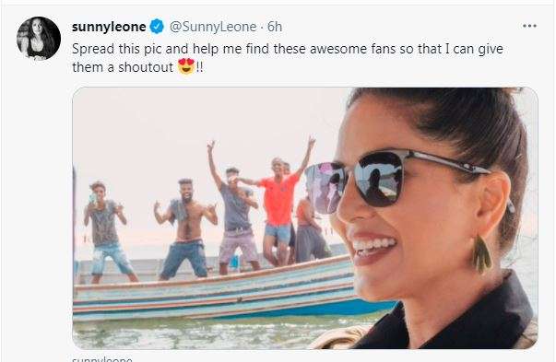
Task: Open the sunnyleone profile avatar
Action: point(39,39)
